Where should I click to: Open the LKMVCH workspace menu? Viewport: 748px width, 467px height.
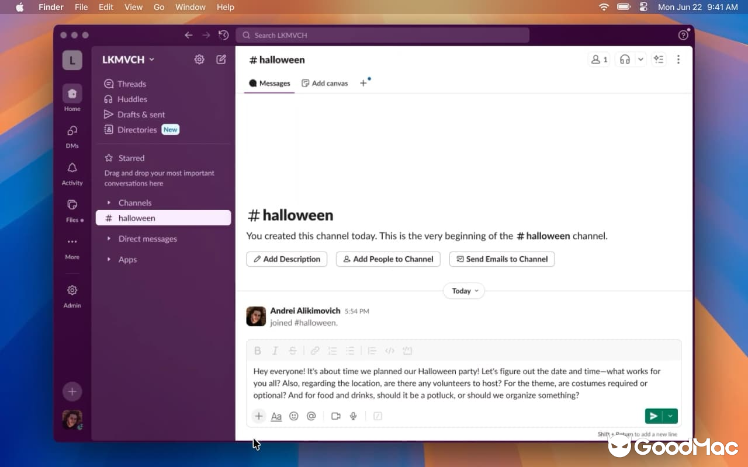click(x=128, y=60)
